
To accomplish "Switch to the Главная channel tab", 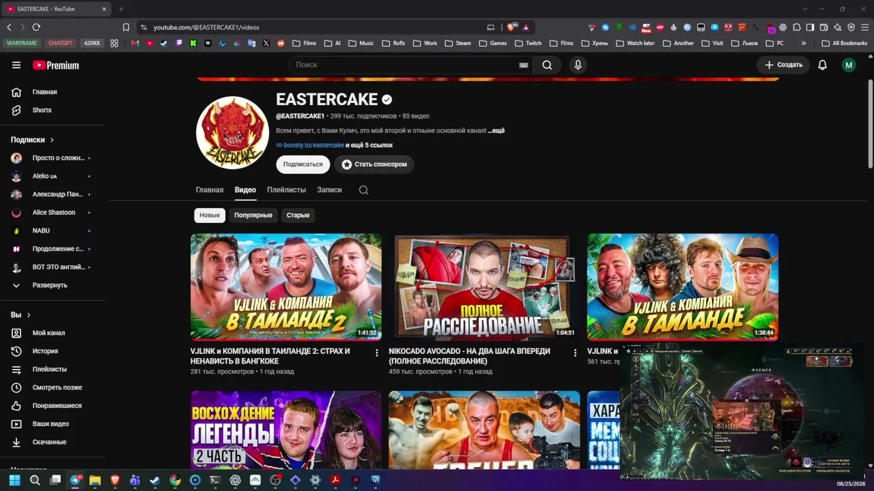I will 210,190.
